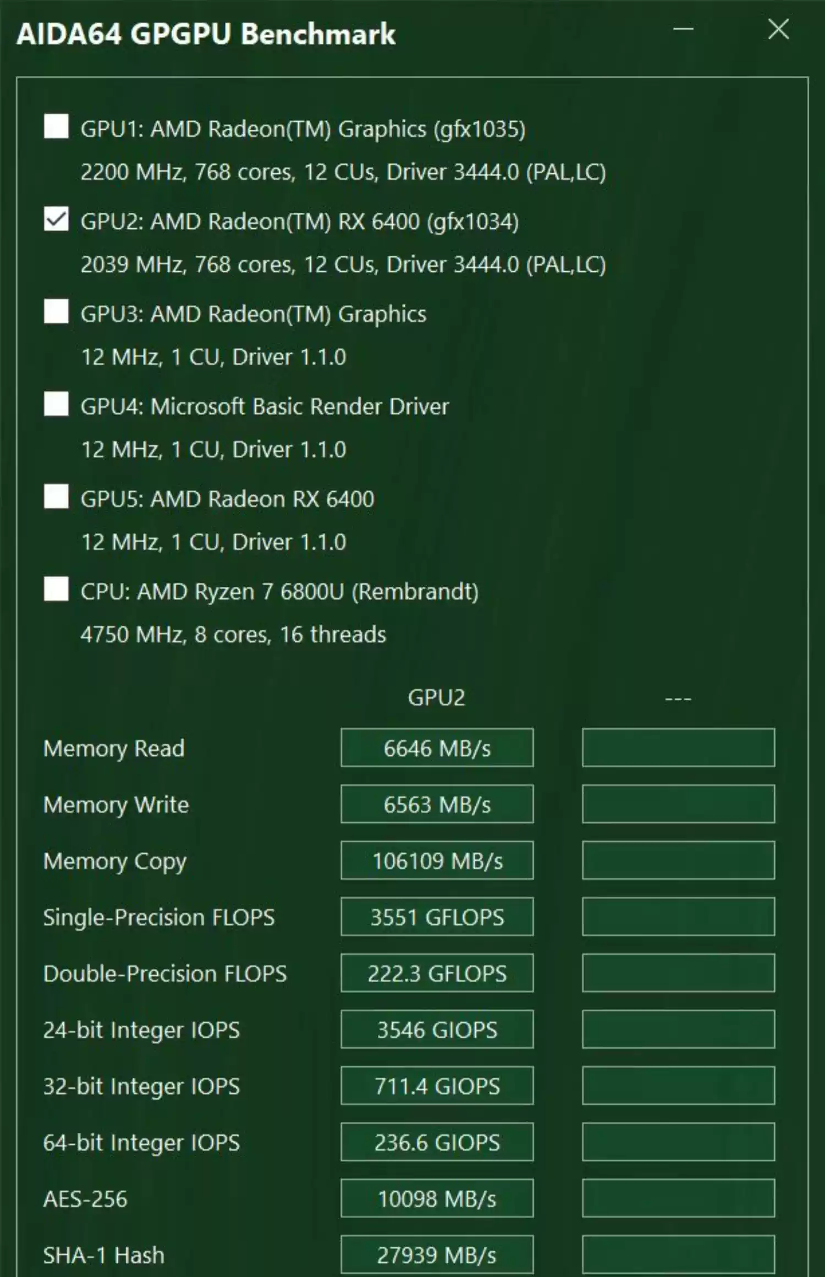
Task: Select the GPU4 Microsoft Basic Render Driver checkbox
Action: [56, 404]
